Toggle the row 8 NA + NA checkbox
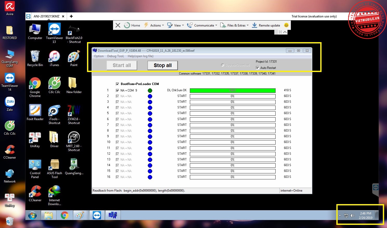Viewport: 387px width, 228px height. 117,131
